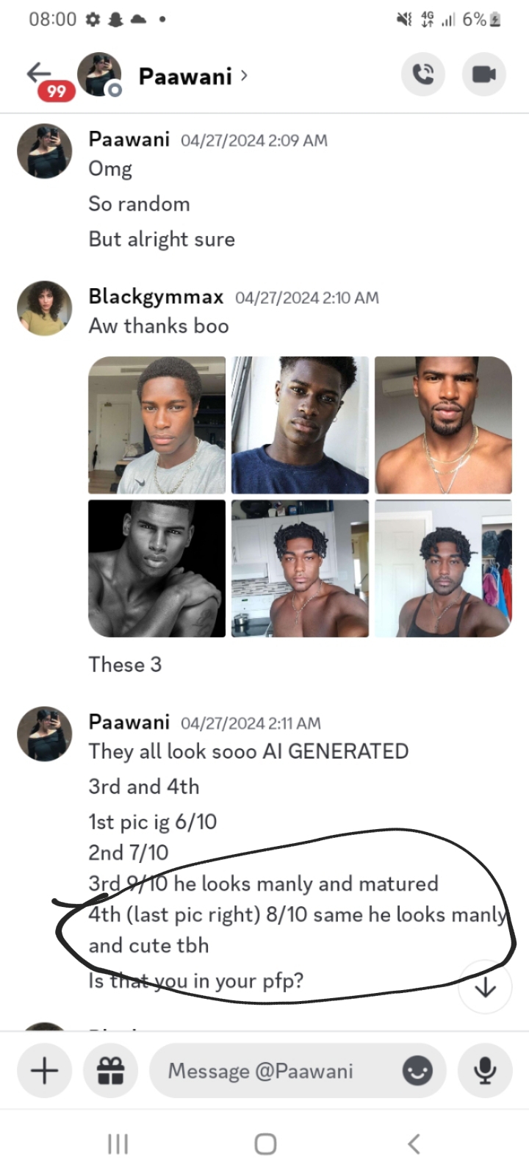Open the third shirtless photo with necklaces
The height and width of the screenshot is (1176, 529).
tap(443, 425)
